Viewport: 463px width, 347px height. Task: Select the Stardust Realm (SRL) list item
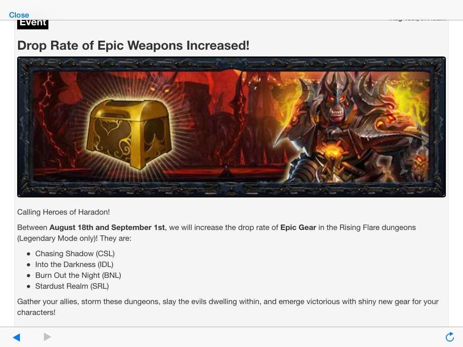pyautogui.click(x=72, y=286)
